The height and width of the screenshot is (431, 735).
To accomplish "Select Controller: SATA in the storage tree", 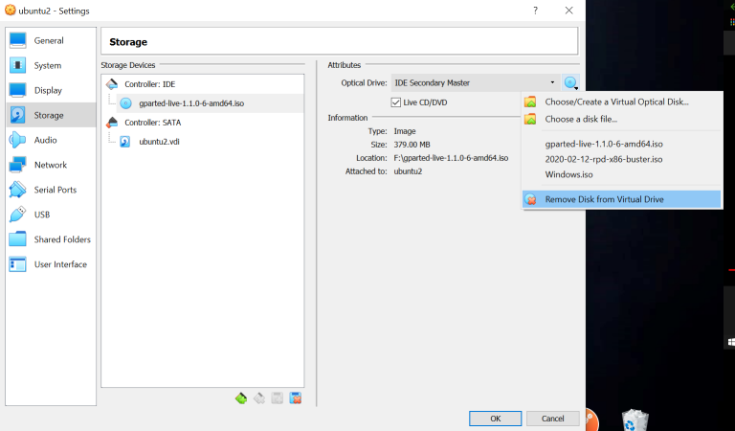I will pos(152,123).
